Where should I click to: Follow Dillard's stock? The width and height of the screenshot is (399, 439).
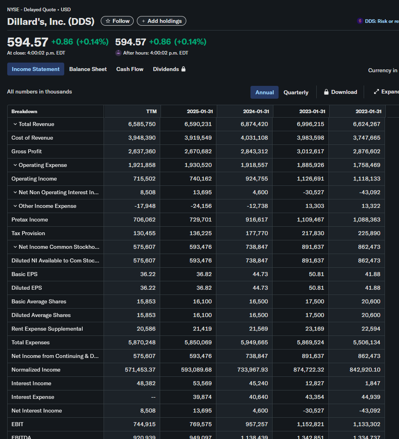[x=117, y=21]
